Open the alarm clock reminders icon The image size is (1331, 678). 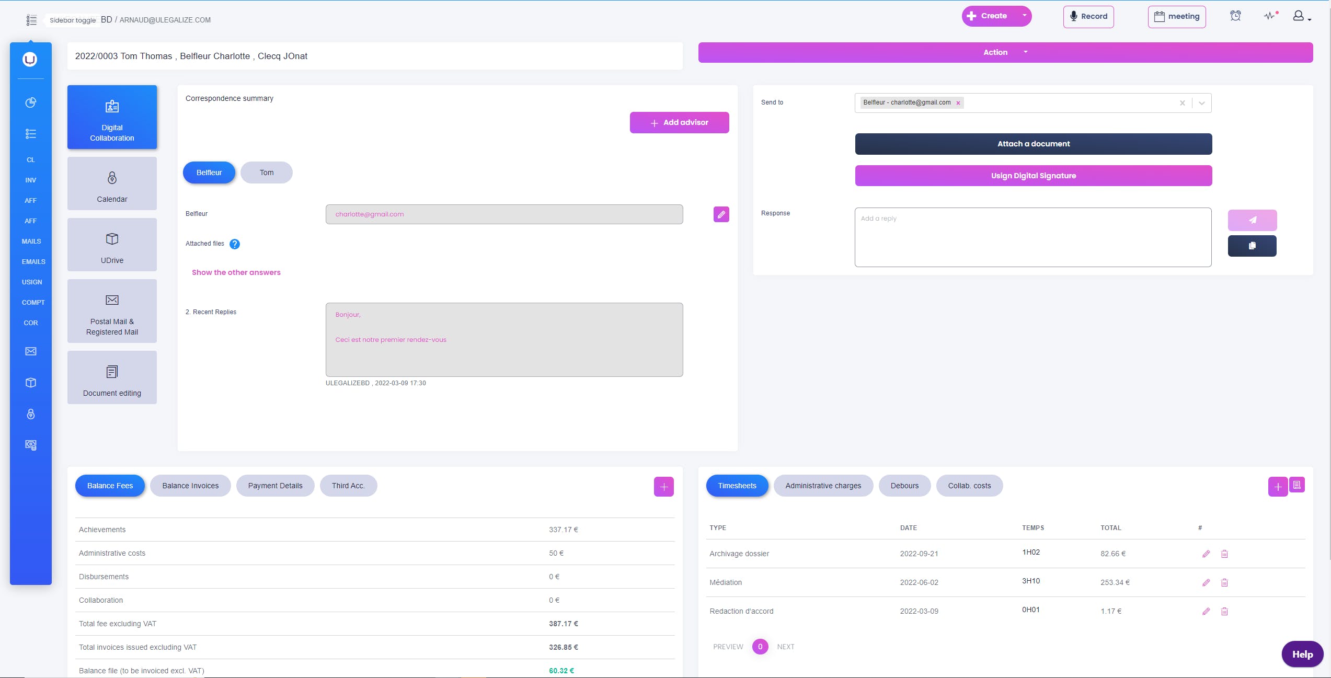click(1235, 16)
